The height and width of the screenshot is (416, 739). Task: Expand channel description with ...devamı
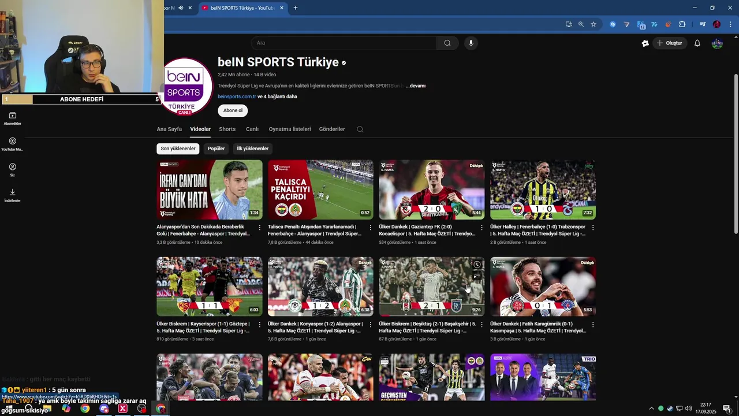[416, 86]
